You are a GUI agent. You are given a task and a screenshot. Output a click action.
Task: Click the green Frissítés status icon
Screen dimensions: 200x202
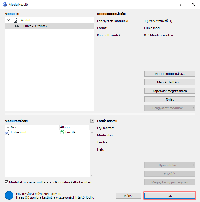click(62, 132)
